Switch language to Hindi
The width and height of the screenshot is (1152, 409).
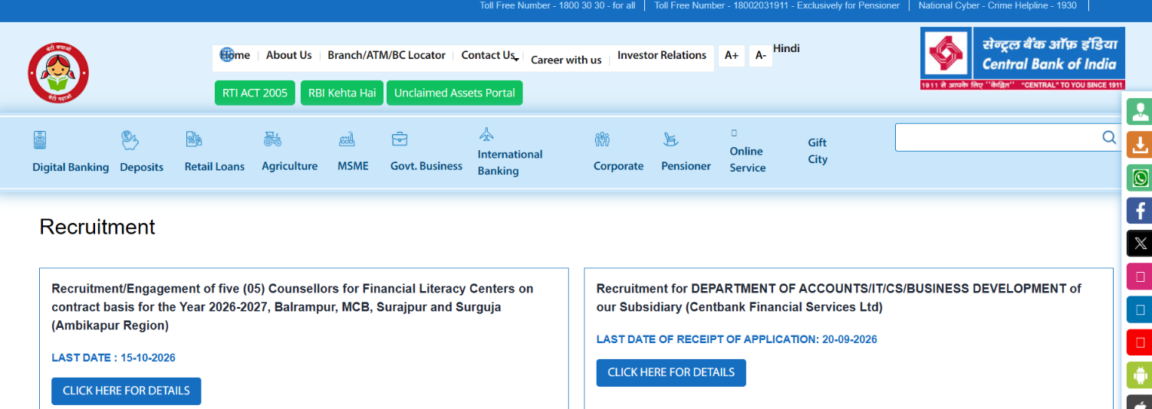tap(786, 48)
